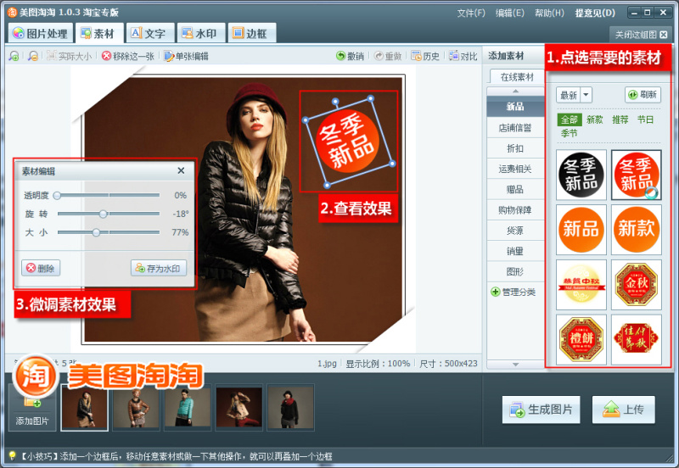The width and height of the screenshot is (679, 468).
Task: Click the 对比 compare button
Action: [x=463, y=56]
